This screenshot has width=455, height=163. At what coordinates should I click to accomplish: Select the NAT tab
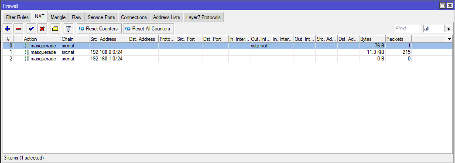click(39, 17)
